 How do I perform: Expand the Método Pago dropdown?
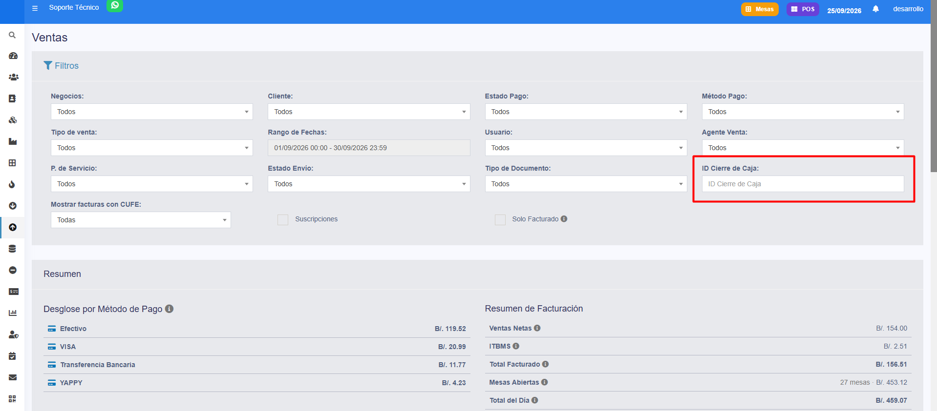point(803,112)
